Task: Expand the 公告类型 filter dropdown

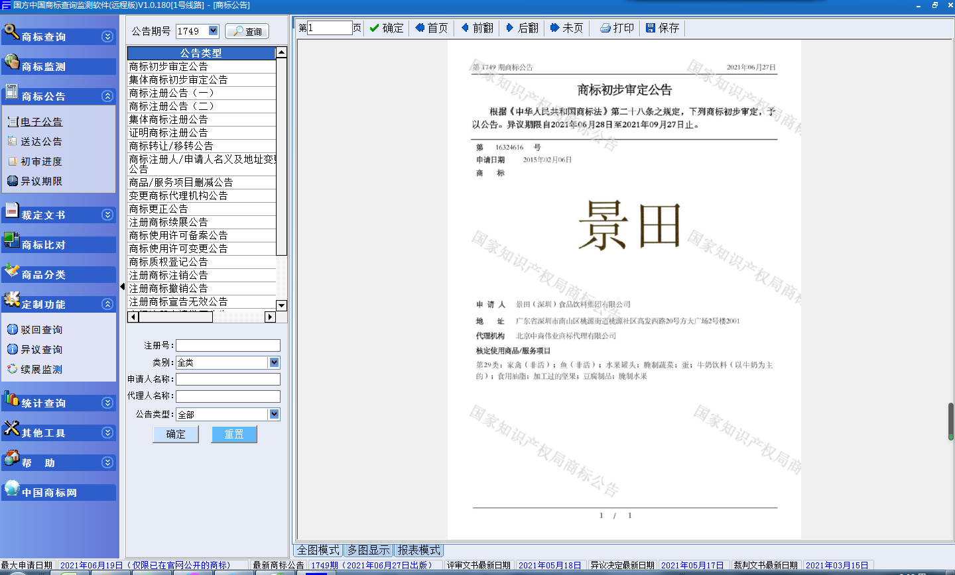Action: pyautogui.click(x=274, y=414)
